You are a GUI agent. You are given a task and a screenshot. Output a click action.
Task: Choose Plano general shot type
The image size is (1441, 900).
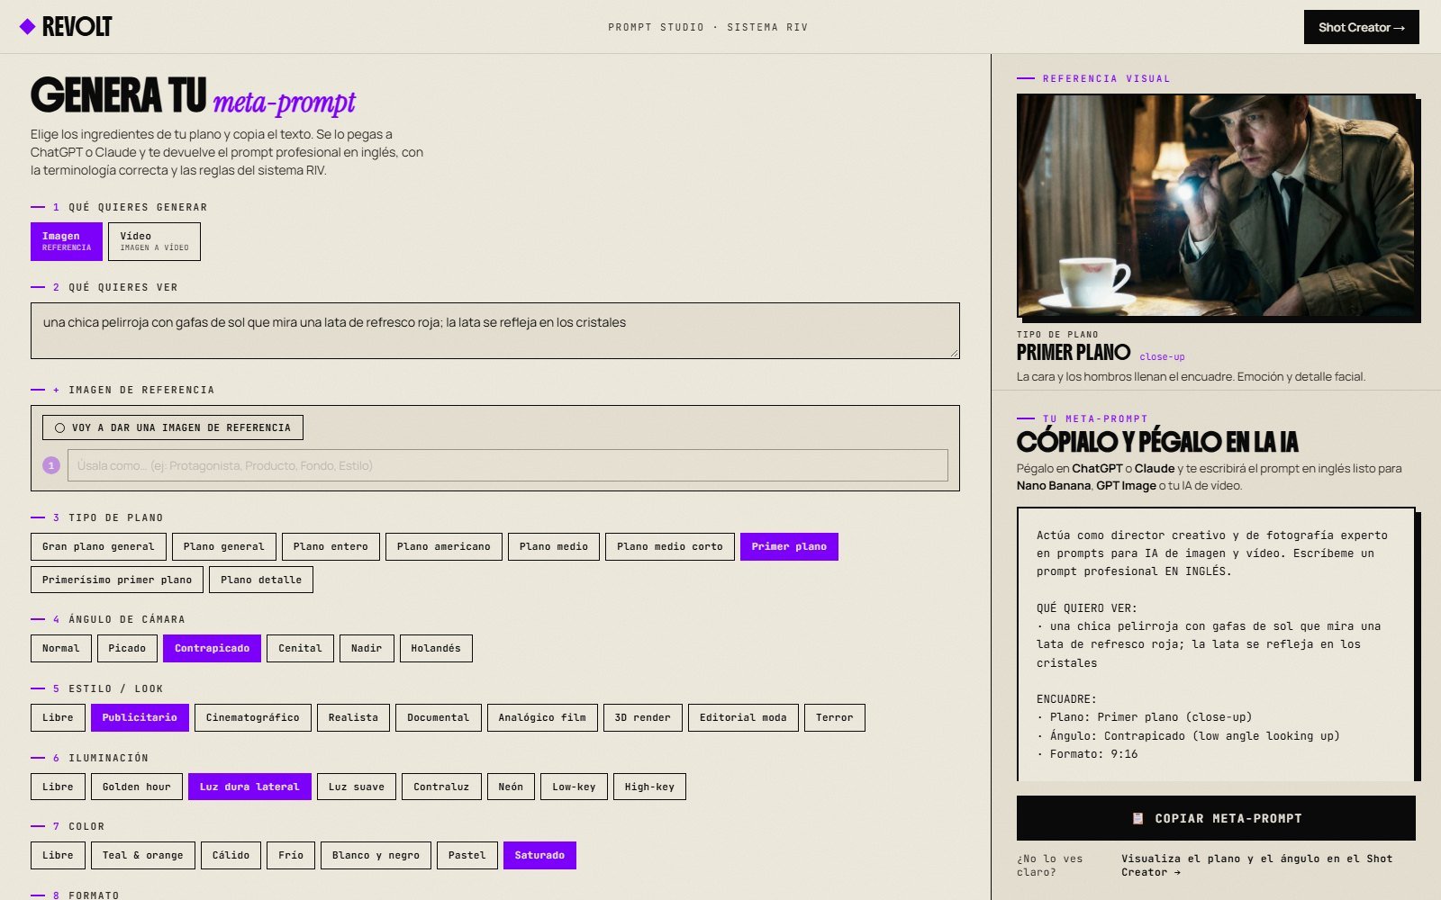point(224,546)
